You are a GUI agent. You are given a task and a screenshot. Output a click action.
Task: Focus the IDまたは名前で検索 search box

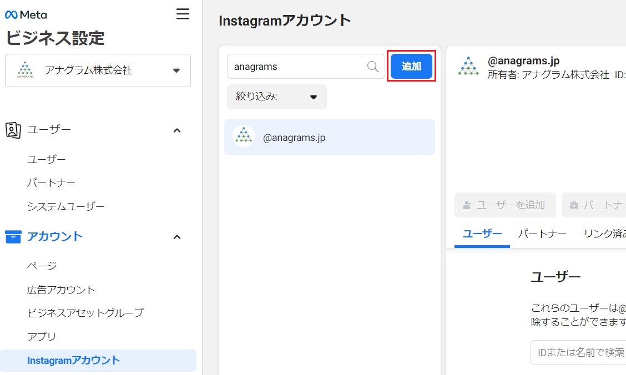[577, 353]
